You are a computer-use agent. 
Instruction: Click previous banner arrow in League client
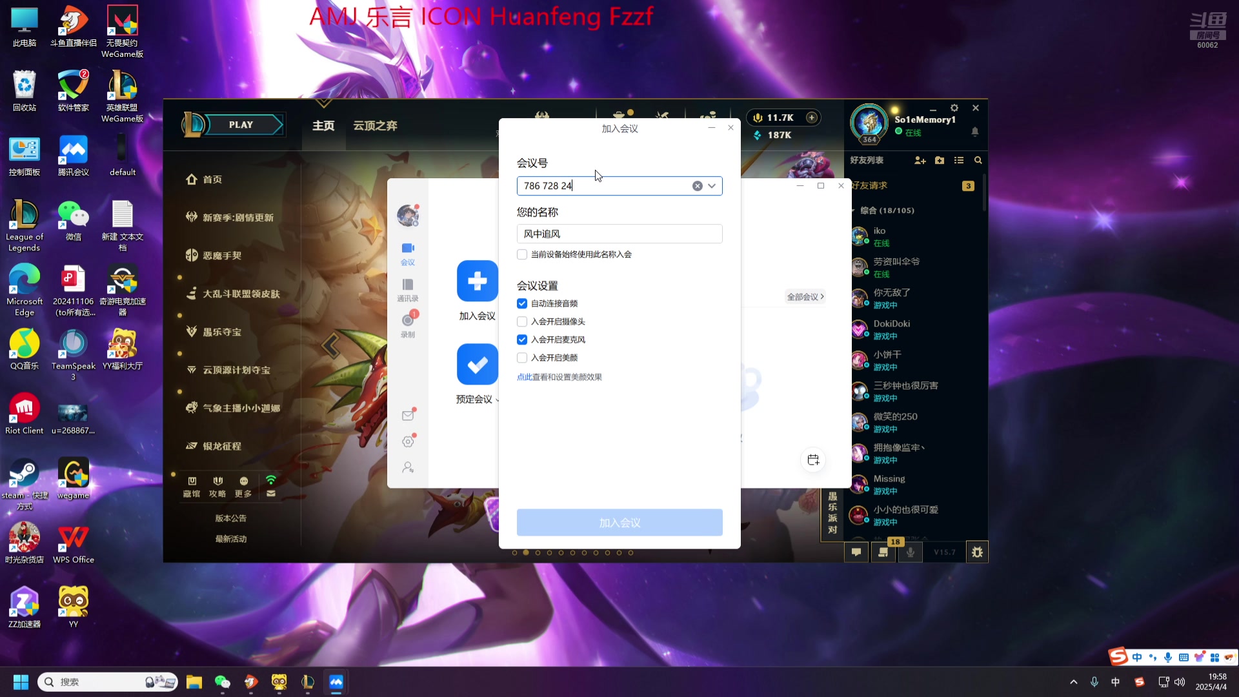click(330, 346)
